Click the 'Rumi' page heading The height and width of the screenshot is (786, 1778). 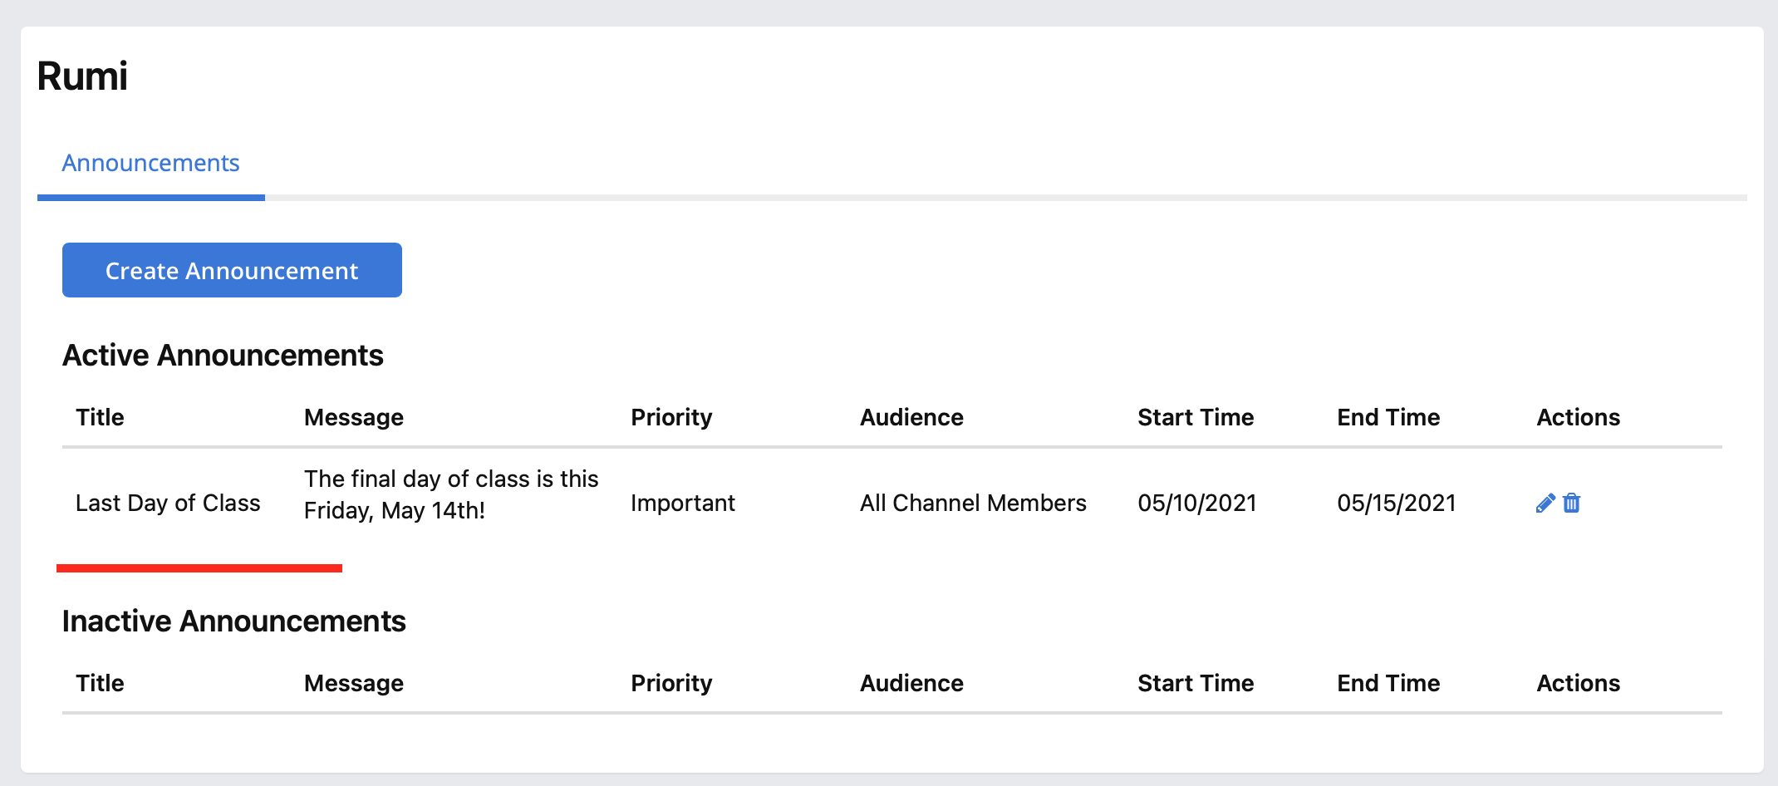82,76
